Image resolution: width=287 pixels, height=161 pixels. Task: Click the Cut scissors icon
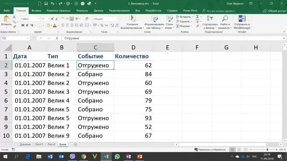coord(14,17)
